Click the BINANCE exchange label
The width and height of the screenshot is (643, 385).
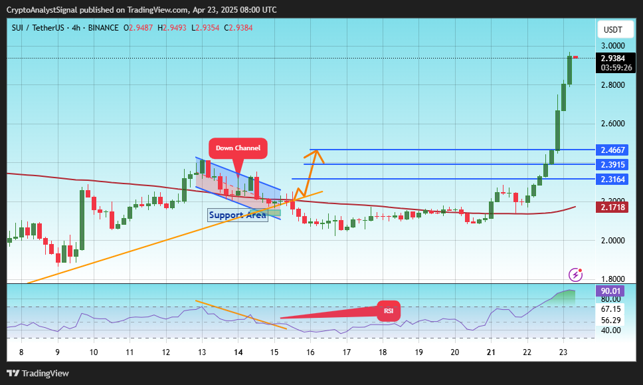tap(104, 28)
